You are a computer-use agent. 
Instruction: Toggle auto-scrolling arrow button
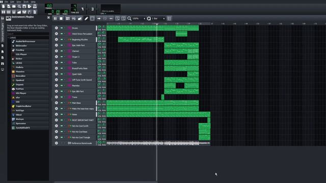pyautogui.click(x=99, y=18)
